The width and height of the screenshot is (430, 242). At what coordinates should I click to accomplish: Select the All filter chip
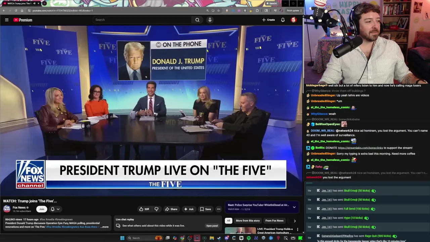coord(228,220)
